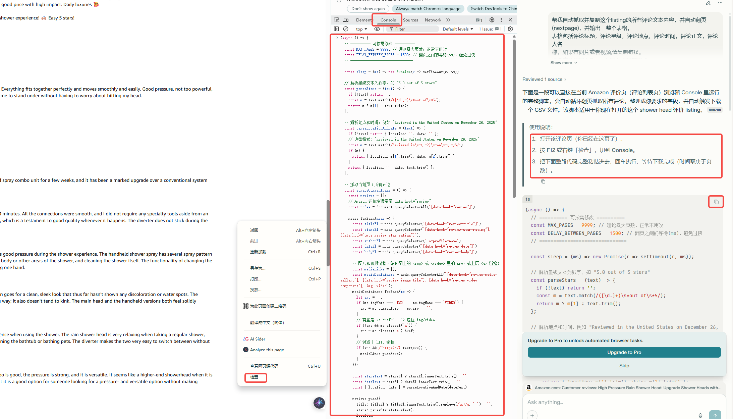Click the microphone icon in chat input

click(700, 415)
